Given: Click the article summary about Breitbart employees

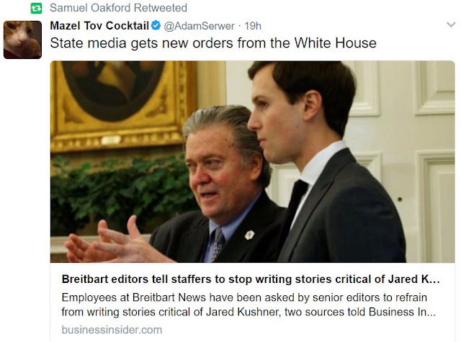Looking at the screenshot, I should pyautogui.click(x=249, y=305).
